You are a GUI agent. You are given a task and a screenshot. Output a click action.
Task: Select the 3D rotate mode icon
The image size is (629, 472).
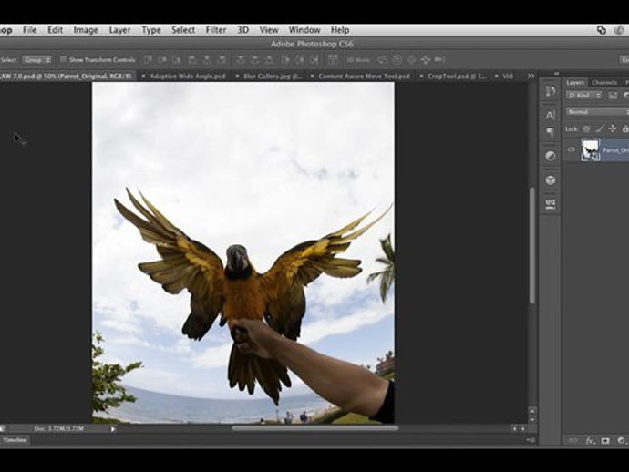pos(383,60)
